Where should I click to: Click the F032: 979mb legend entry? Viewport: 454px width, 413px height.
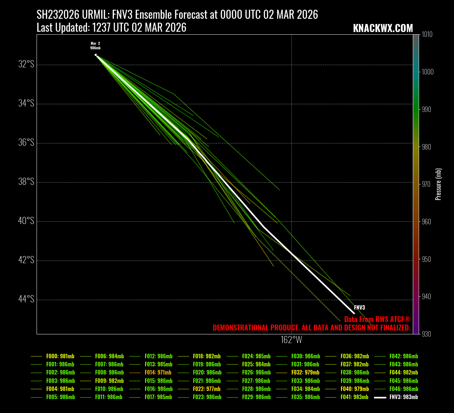[305, 373]
